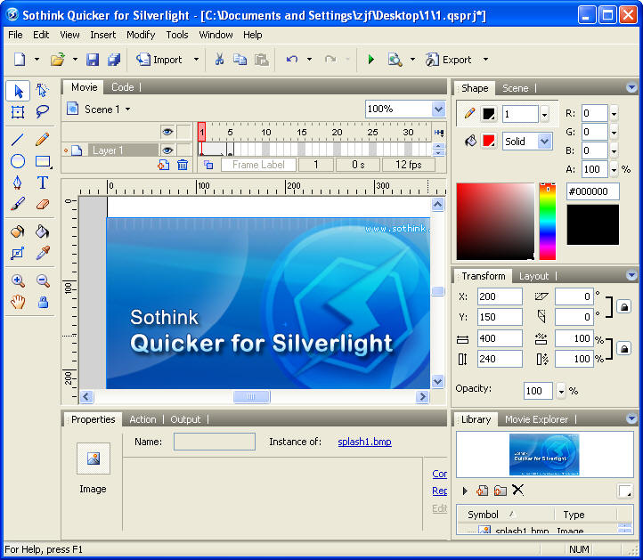Choose the Paint Bucket tool
This screenshot has height=560, width=643.
click(42, 232)
